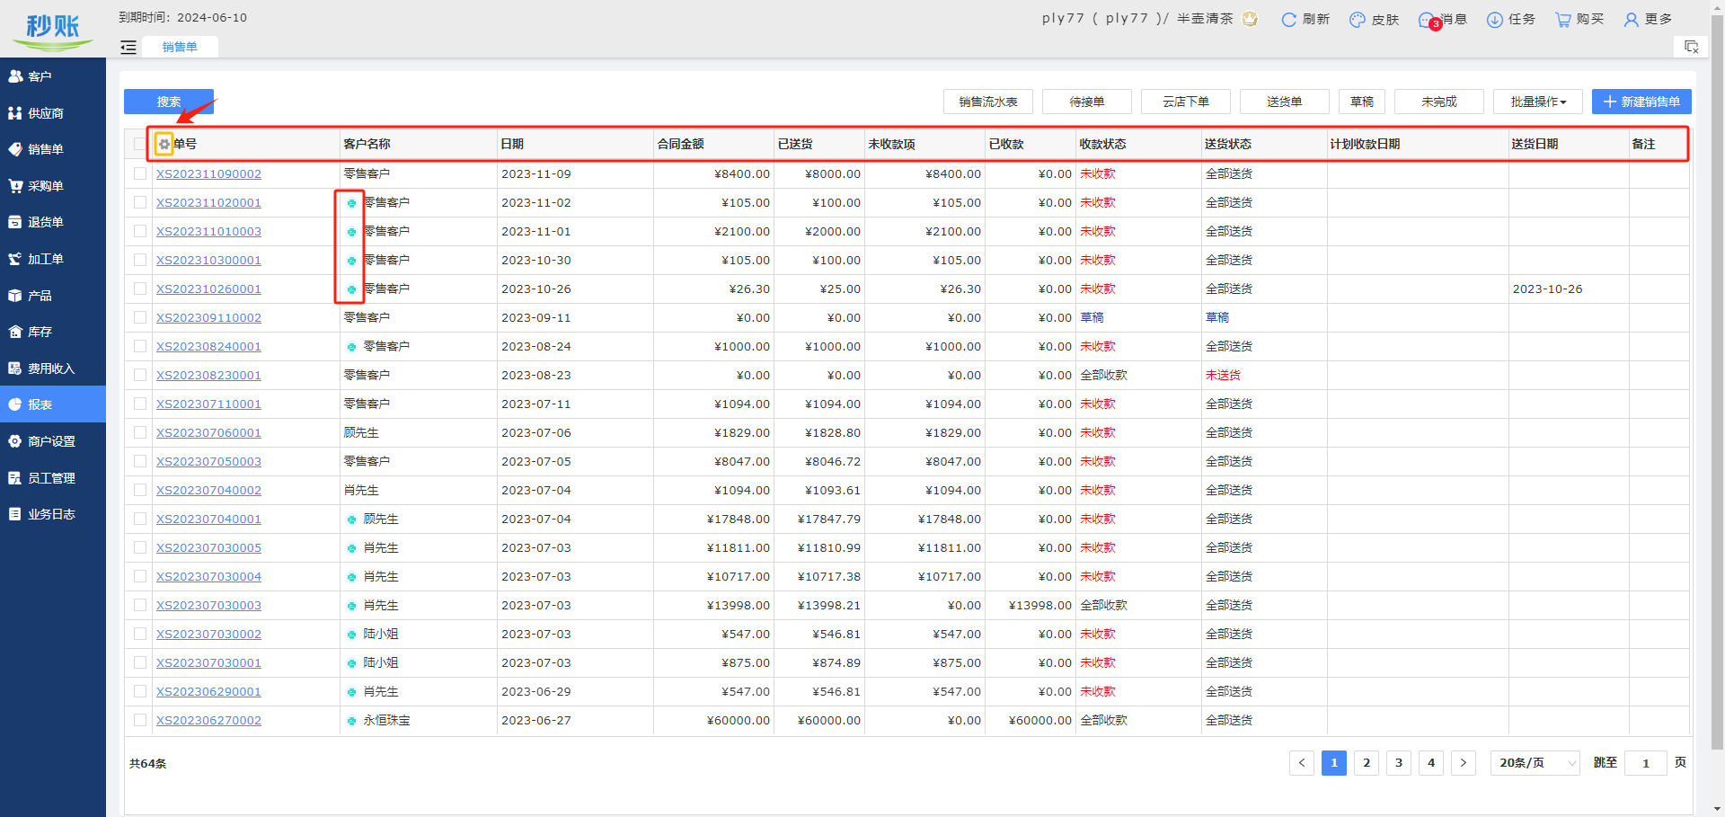Open order link XS202308240001
Viewport: 1725px width, 817px height.
(208, 347)
